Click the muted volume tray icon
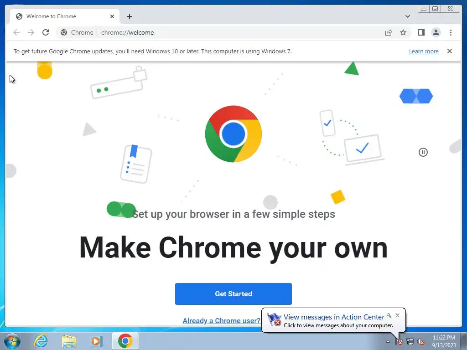Screen dimensions: 467x350 [421, 341]
